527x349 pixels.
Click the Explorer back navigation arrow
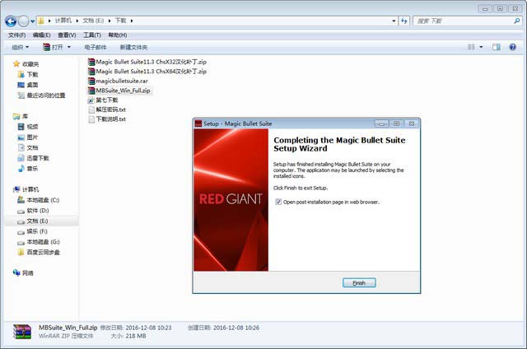coord(11,21)
